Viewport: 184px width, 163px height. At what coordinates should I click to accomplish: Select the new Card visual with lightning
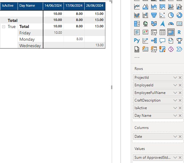[x=145, y=49]
